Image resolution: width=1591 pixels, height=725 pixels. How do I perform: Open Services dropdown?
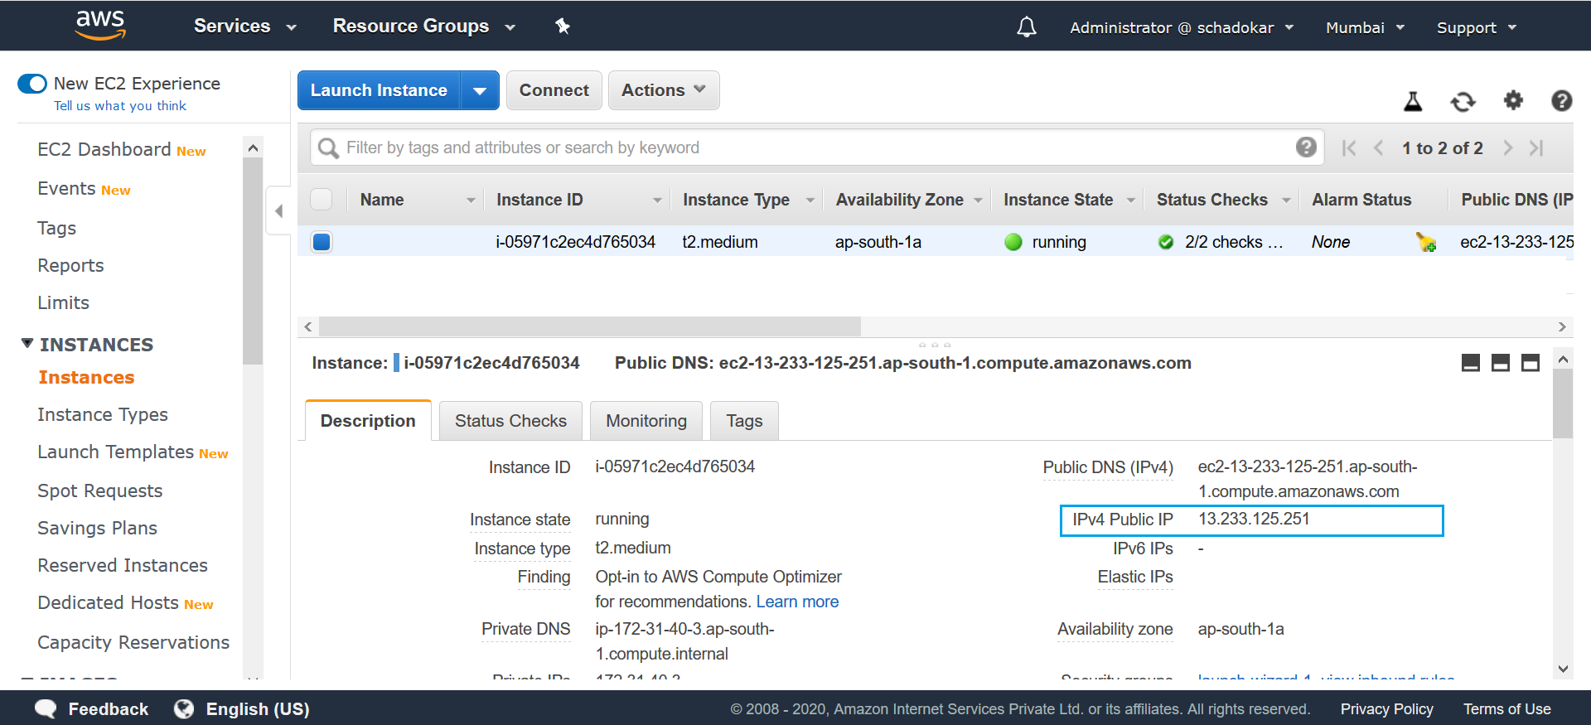pos(245,26)
